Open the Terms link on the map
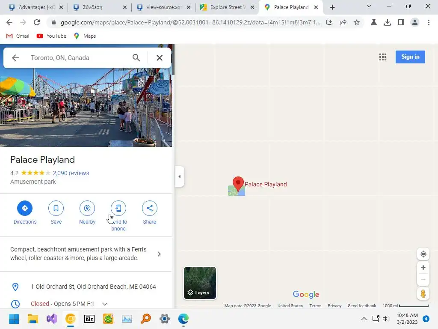Screen dimensions: 438x329 coord(315,306)
